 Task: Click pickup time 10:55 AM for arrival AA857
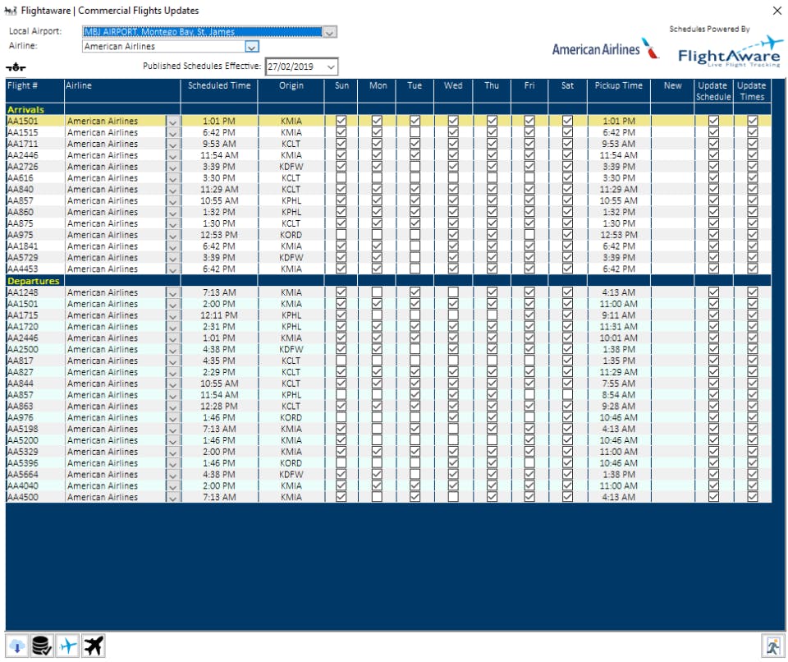[x=619, y=200]
